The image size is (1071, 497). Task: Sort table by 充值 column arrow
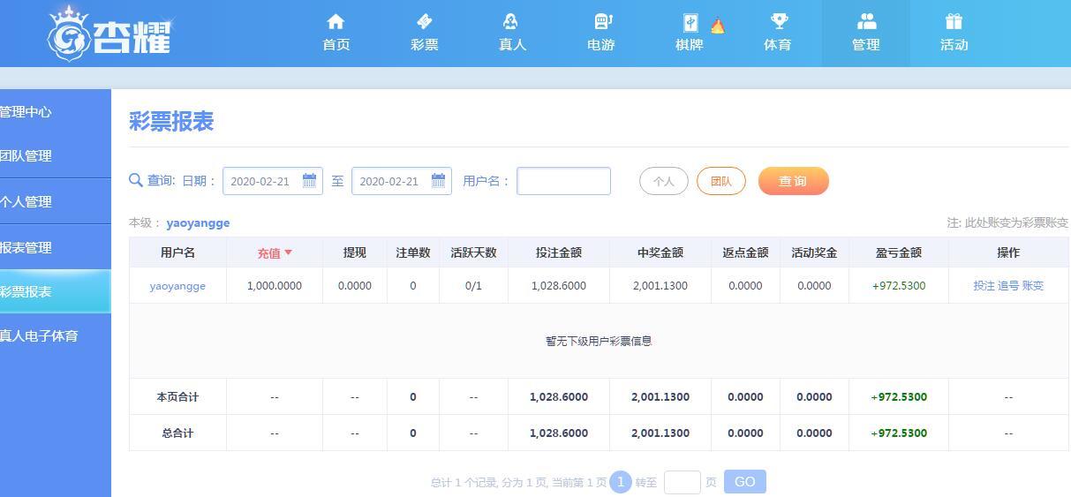[x=288, y=253]
